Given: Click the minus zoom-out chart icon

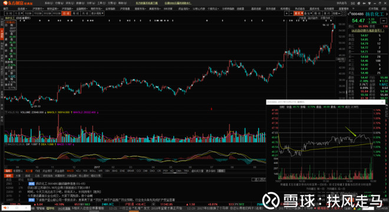Looking at the screenshot, I should click(291, 13).
